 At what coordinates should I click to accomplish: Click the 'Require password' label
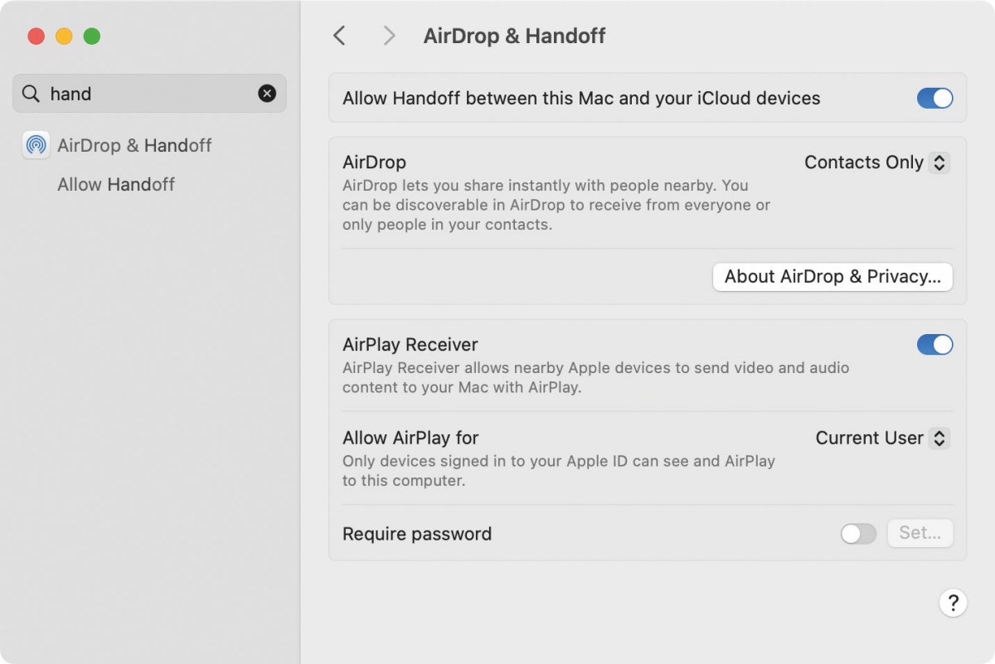[417, 534]
